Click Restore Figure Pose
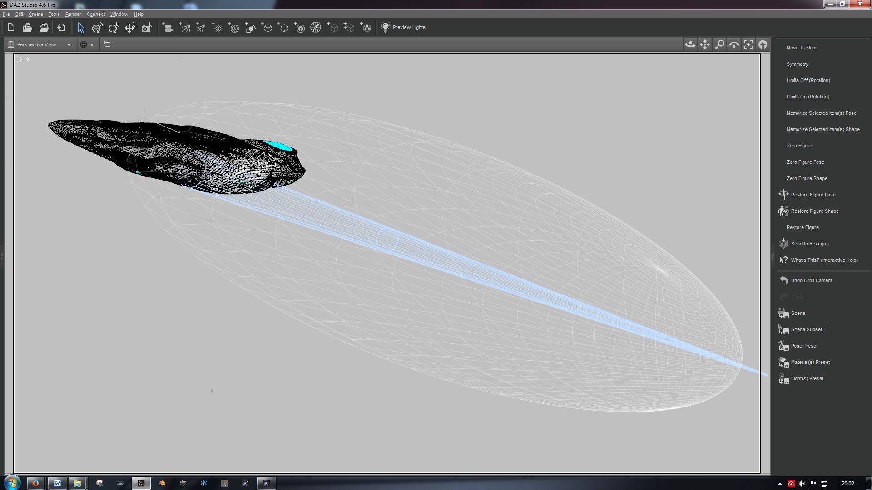Viewport: 872px width, 490px height. [x=813, y=195]
